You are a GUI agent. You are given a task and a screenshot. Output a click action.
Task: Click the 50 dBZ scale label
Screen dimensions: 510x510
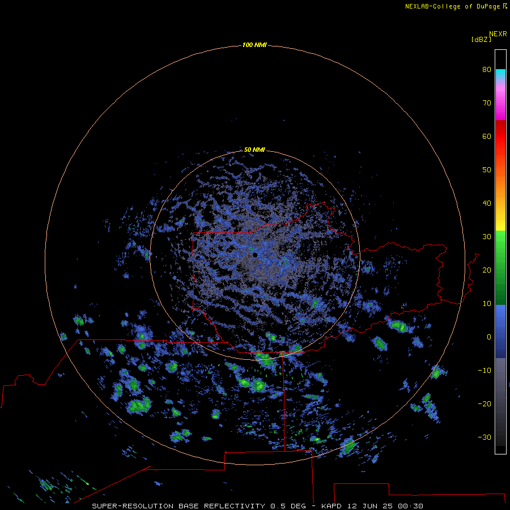pyautogui.click(x=487, y=170)
